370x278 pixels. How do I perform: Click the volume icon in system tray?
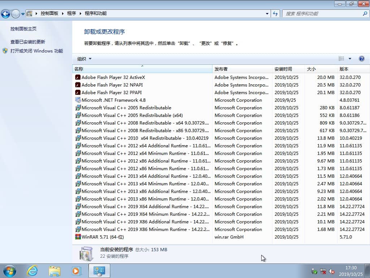pos(332,271)
